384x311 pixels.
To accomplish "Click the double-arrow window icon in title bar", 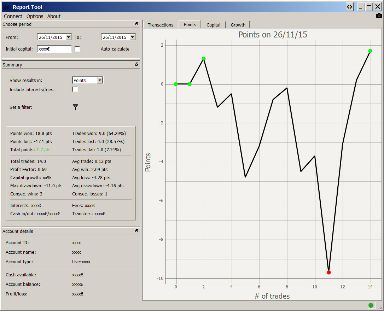I will click(x=349, y=7).
